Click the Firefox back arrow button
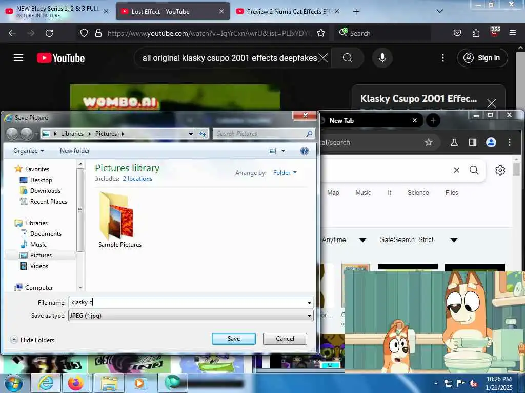The image size is (525, 393). 12,33
